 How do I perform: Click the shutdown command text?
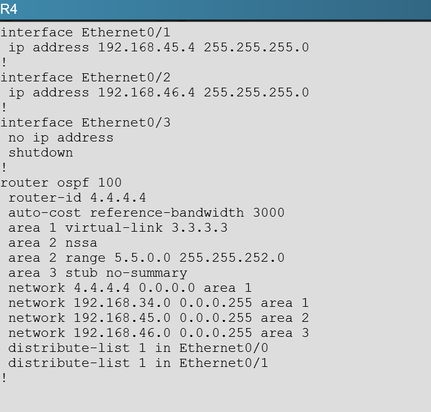[41, 152]
